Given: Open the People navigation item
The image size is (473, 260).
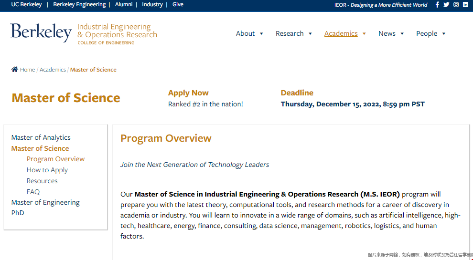Looking at the screenshot, I should click(427, 33).
